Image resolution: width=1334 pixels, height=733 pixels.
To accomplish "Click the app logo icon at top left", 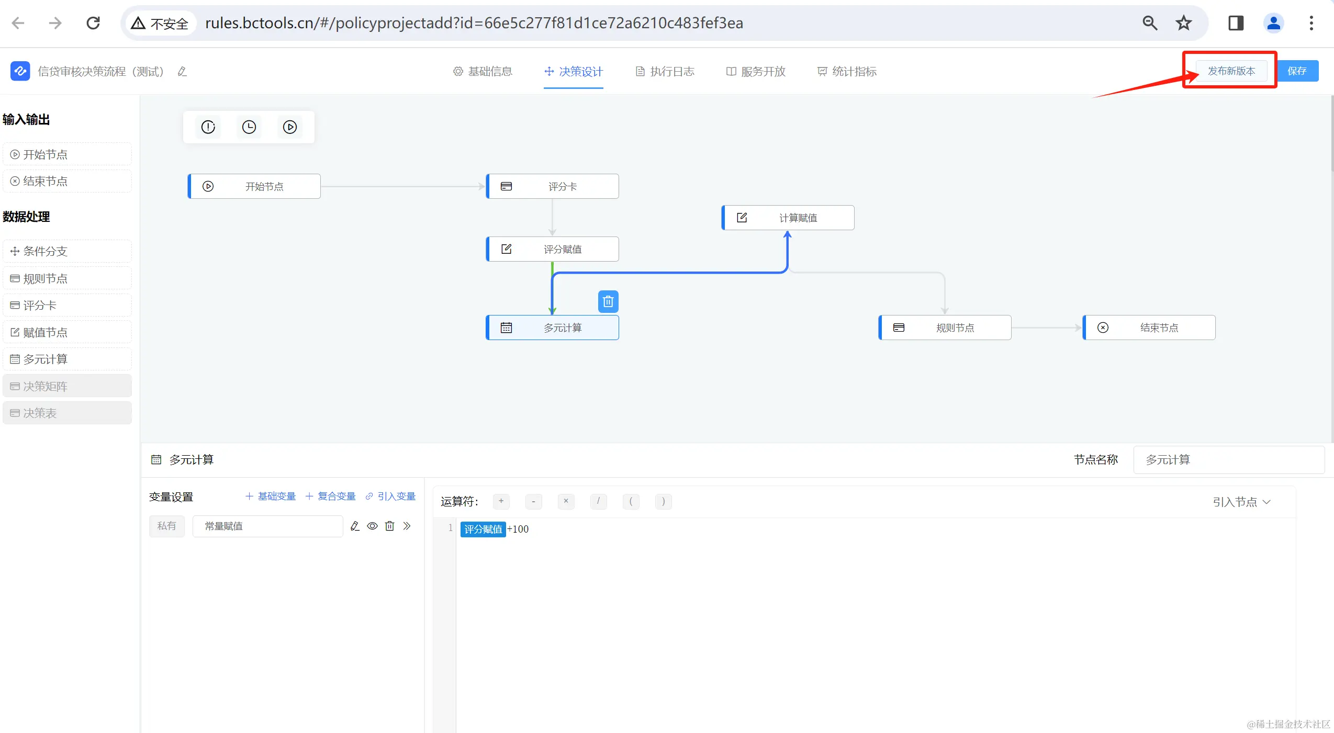I will click(x=20, y=71).
